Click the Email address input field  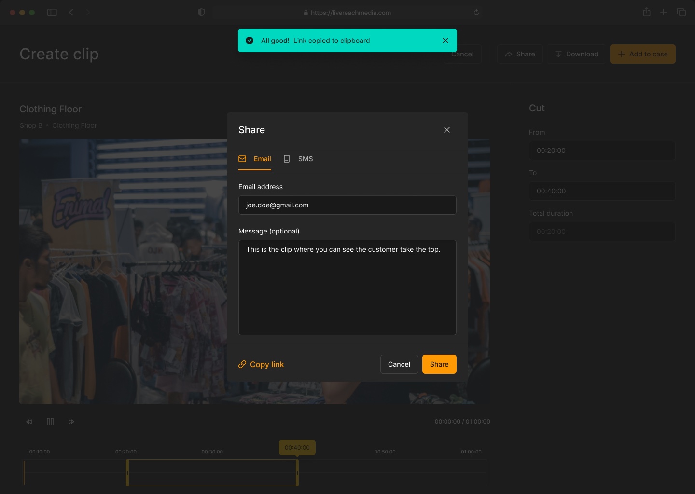(347, 205)
